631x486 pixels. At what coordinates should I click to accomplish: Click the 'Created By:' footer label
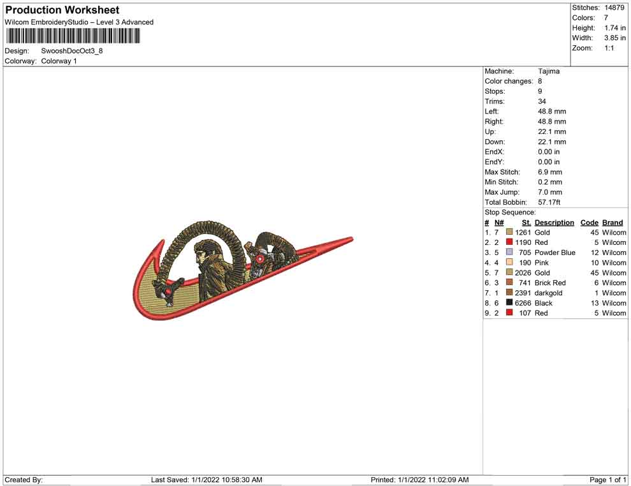pyautogui.click(x=24, y=480)
